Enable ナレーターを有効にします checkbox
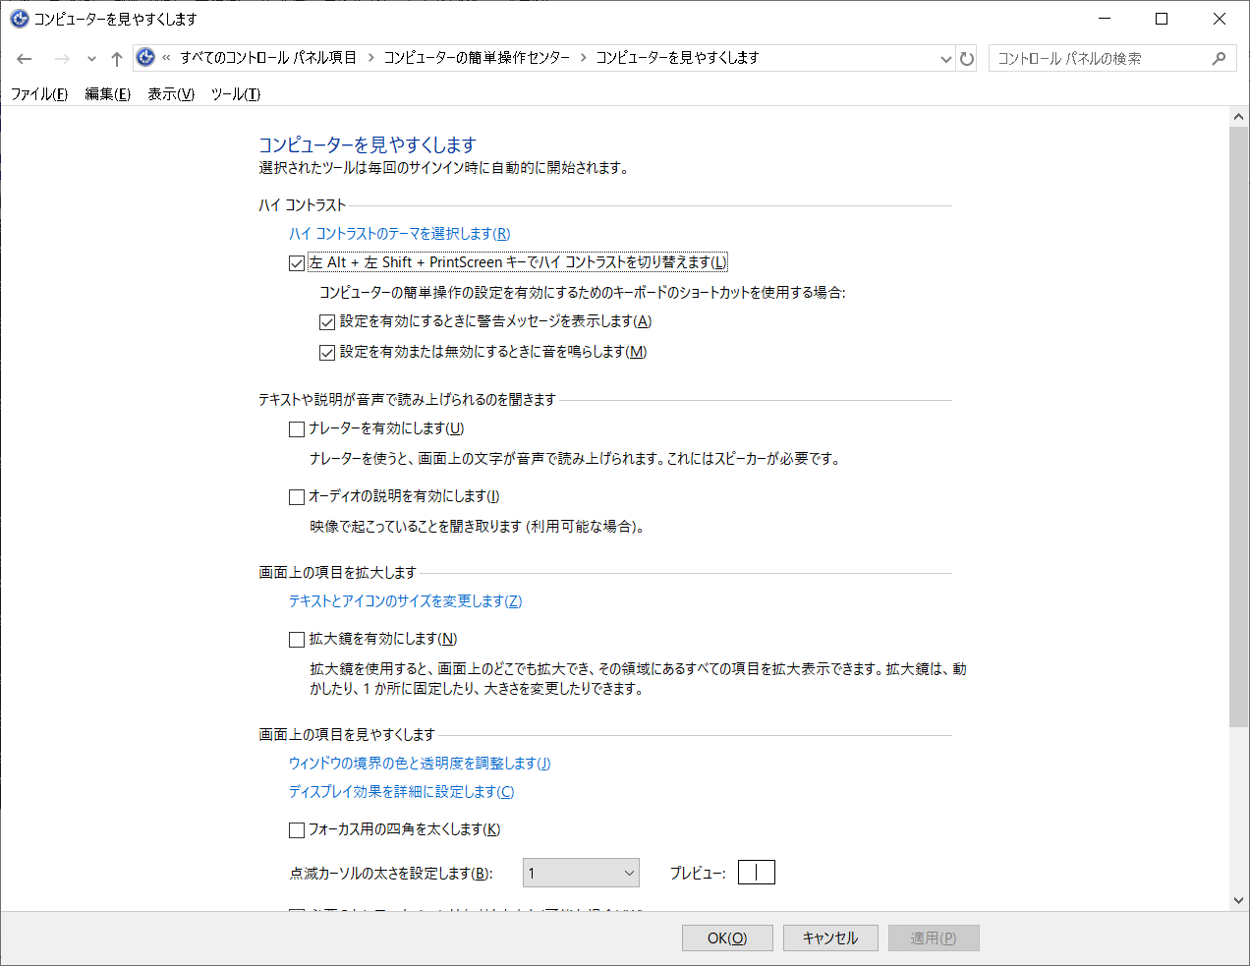1250x966 pixels. coord(297,428)
